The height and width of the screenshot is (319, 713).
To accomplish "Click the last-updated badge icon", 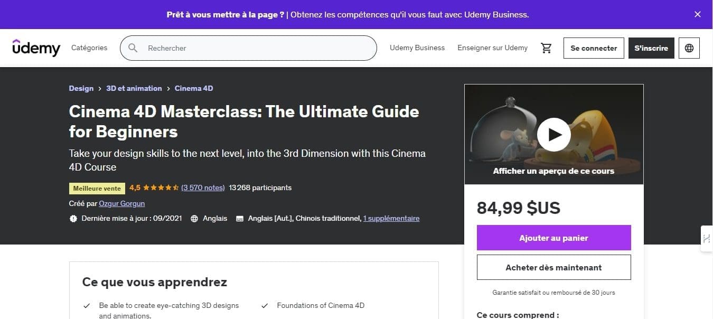I will (x=73, y=218).
